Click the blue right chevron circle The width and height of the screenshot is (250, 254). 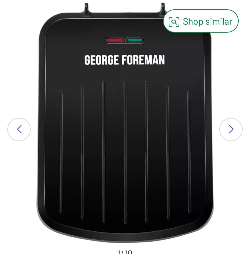[x=231, y=129]
